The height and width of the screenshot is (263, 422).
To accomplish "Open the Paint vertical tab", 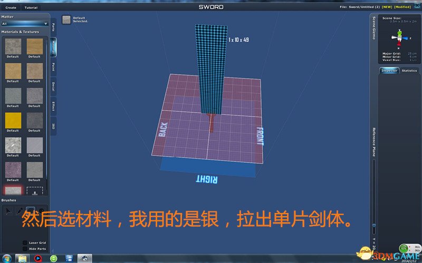I will [53, 67].
